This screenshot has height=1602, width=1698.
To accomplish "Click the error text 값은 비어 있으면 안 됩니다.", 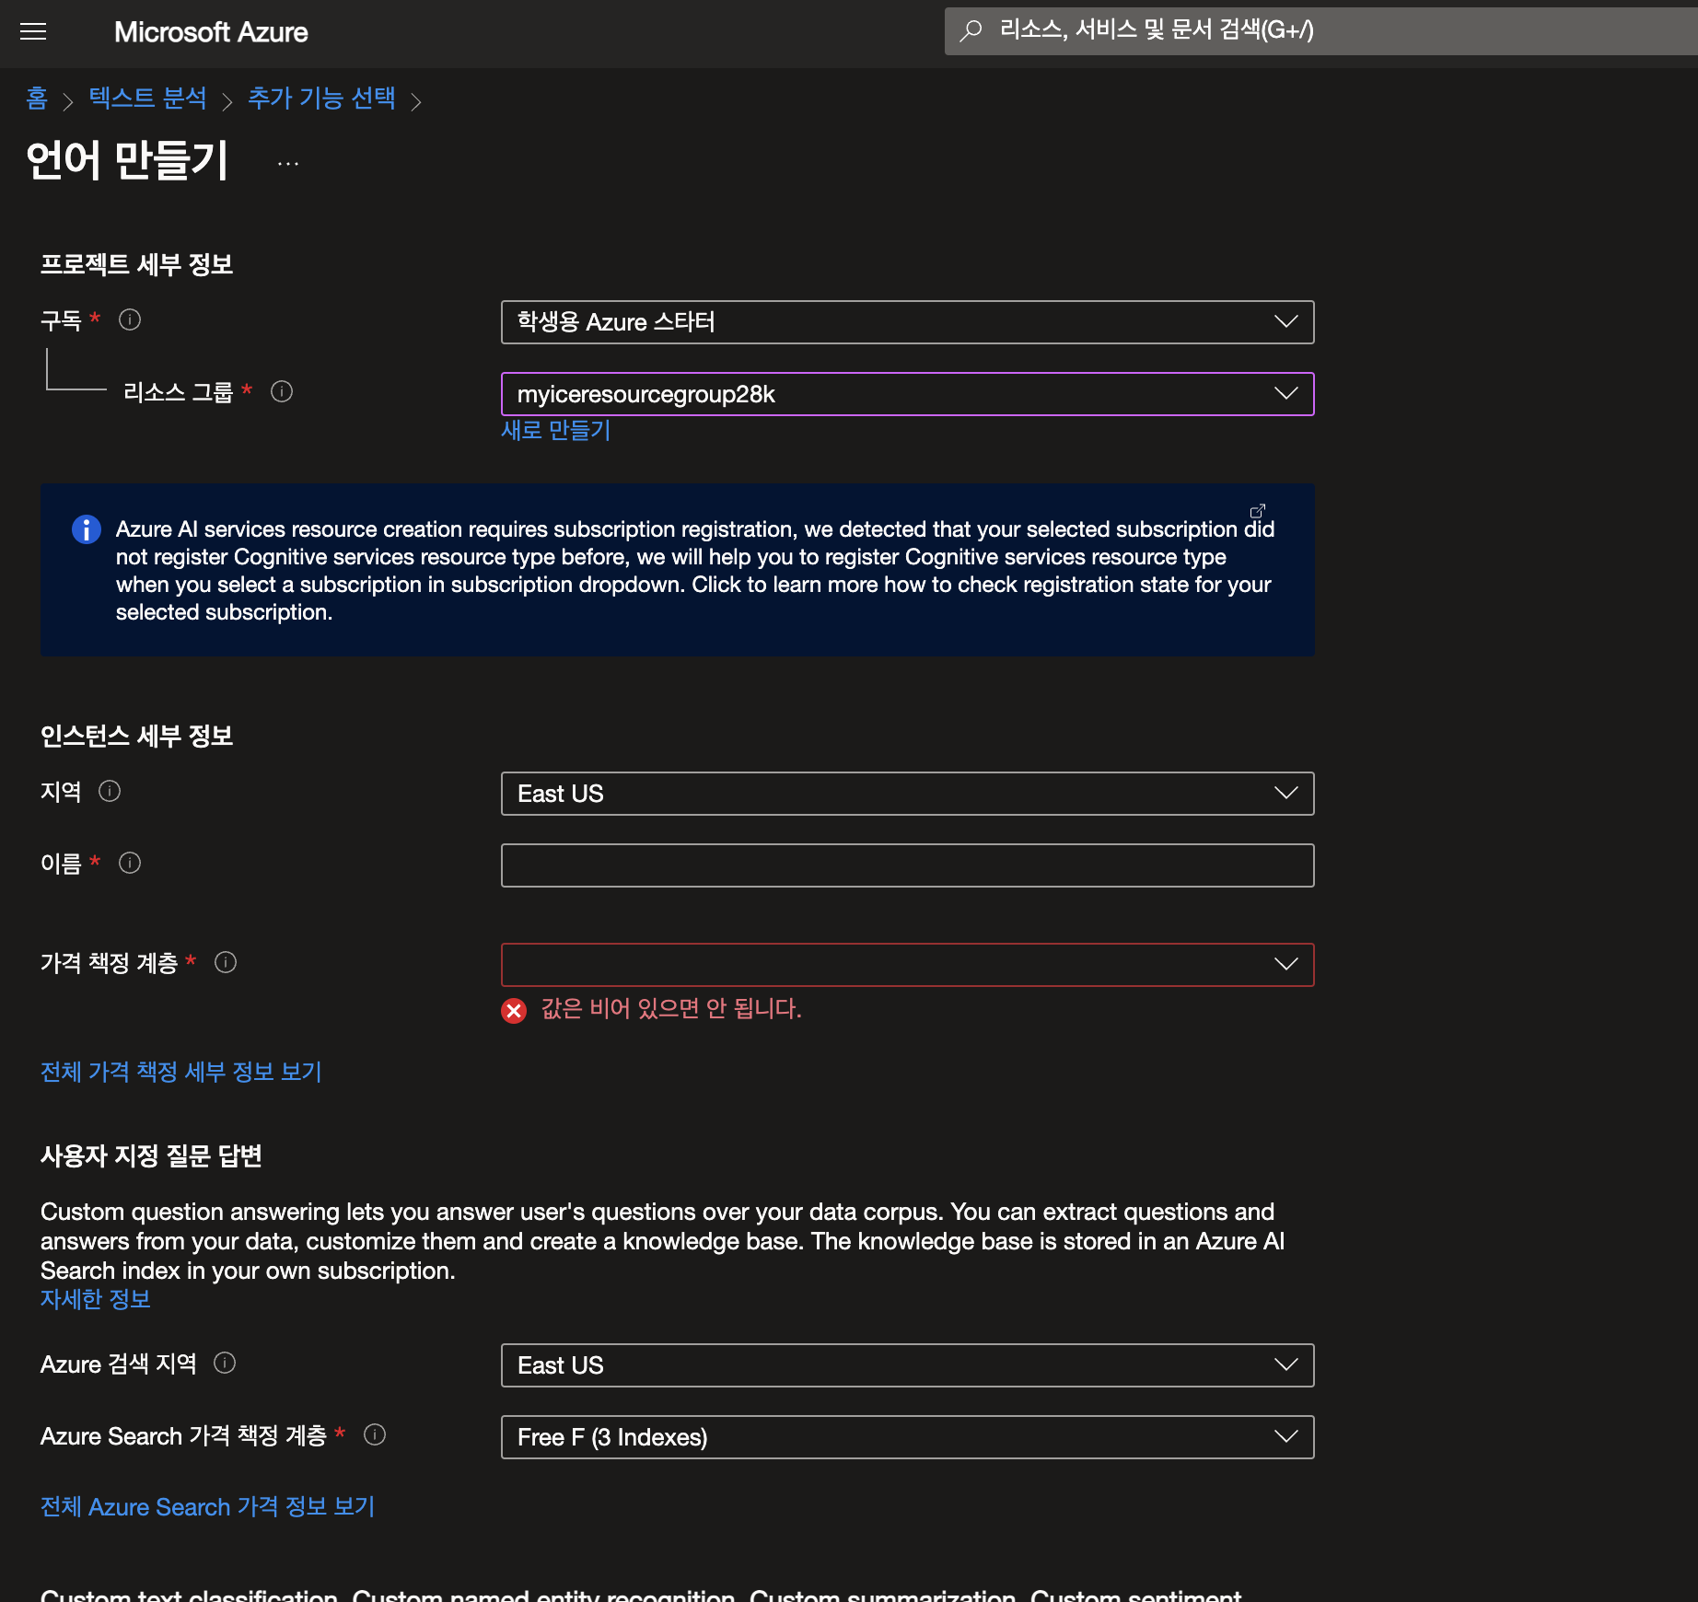I will pyautogui.click(x=671, y=1009).
